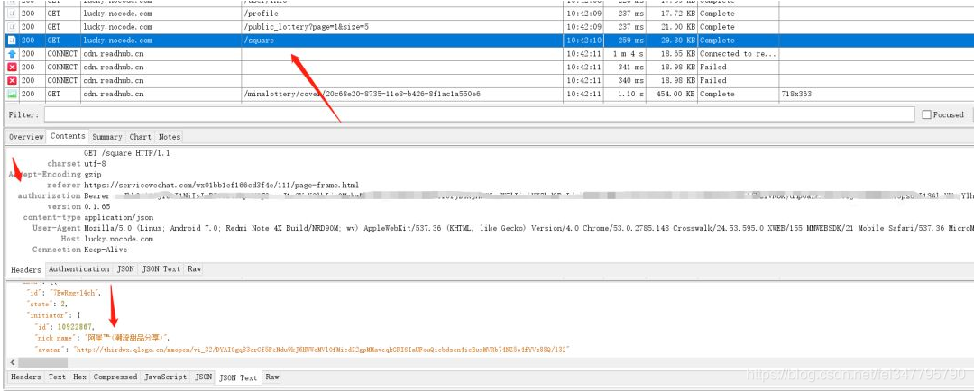The width and height of the screenshot is (974, 391).
Task: Switch to the request JSON Text tab
Action: 161,269
